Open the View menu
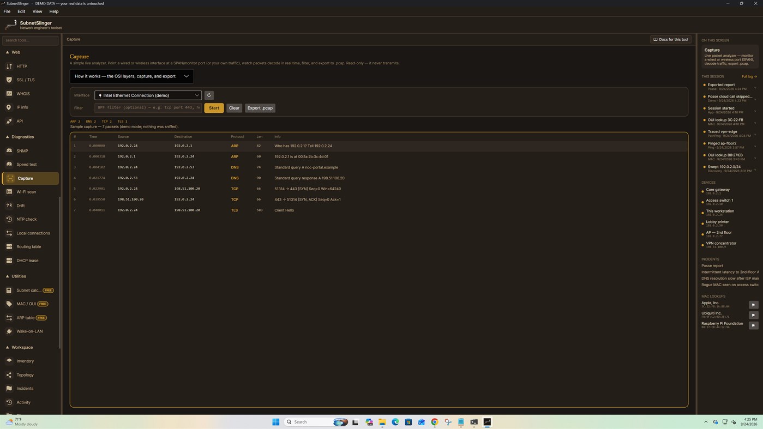 pos(37,11)
